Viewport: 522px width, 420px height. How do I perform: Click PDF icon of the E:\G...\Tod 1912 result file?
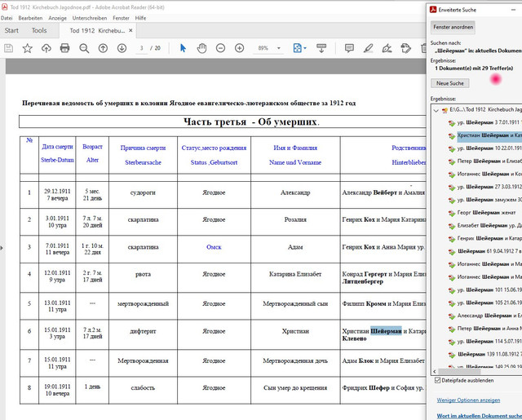pyautogui.click(x=445, y=110)
